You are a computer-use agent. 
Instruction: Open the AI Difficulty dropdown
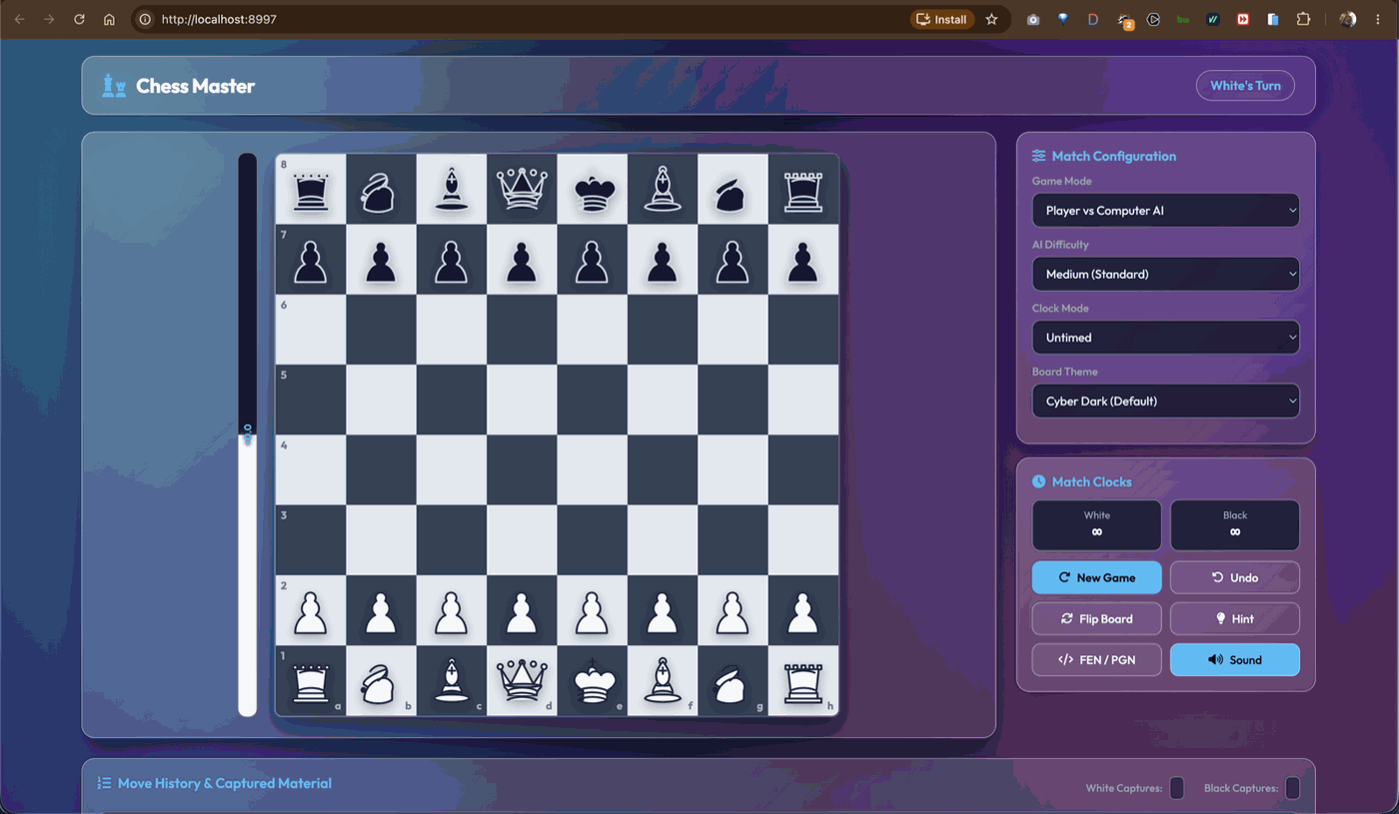click(x=1166, y=274)
